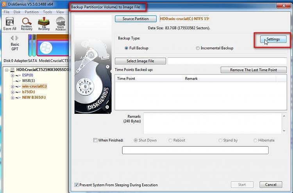Open the Partition menu
Image resolution: width=293 pixels, height=193 pixels.
pos(32,12)
